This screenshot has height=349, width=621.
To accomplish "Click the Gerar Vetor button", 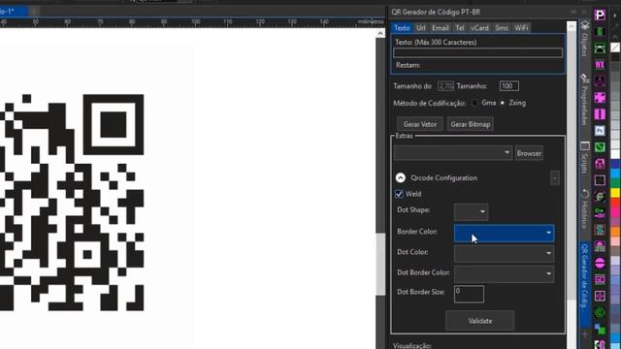I will click(420, 124).
